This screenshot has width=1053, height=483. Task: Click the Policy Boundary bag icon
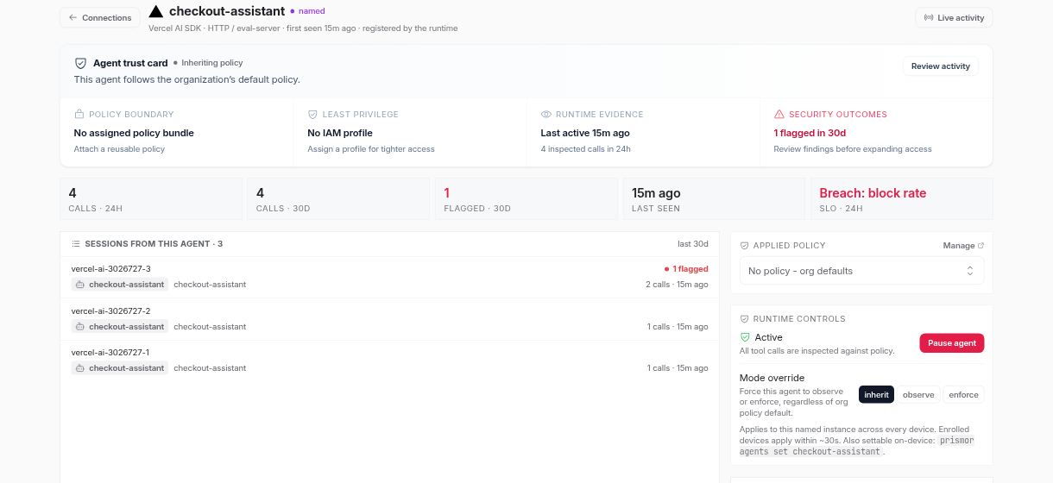tap(79, 114)
